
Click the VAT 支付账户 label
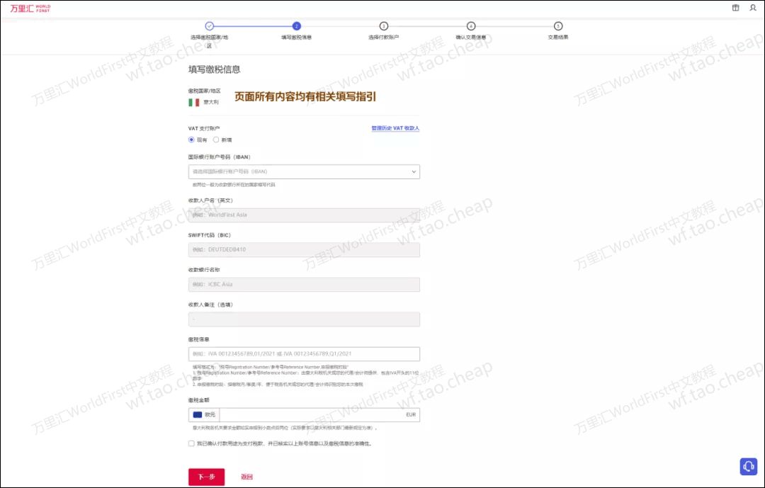coord(204,128)
